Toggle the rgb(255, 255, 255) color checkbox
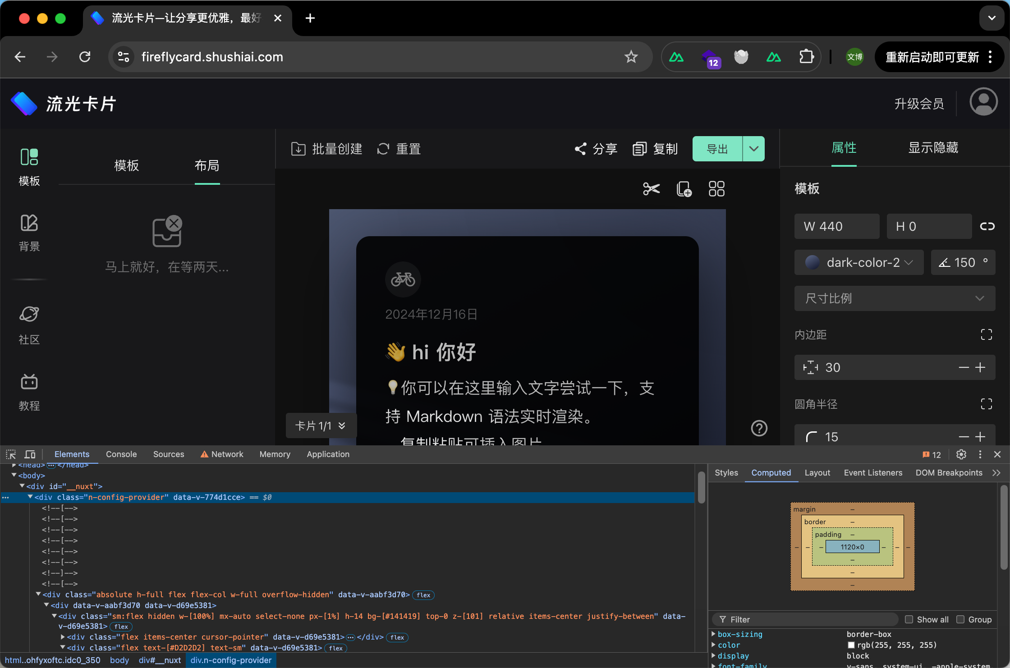This screenshot has width=1010, height=668. coord(851,645)
